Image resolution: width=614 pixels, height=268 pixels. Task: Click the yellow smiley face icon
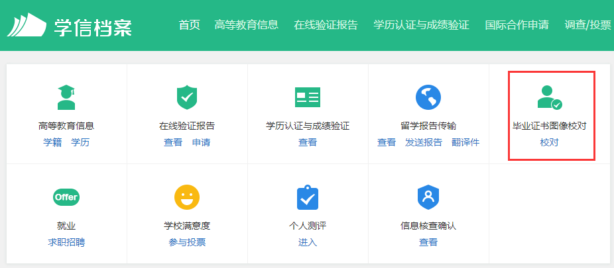(187, 197)
